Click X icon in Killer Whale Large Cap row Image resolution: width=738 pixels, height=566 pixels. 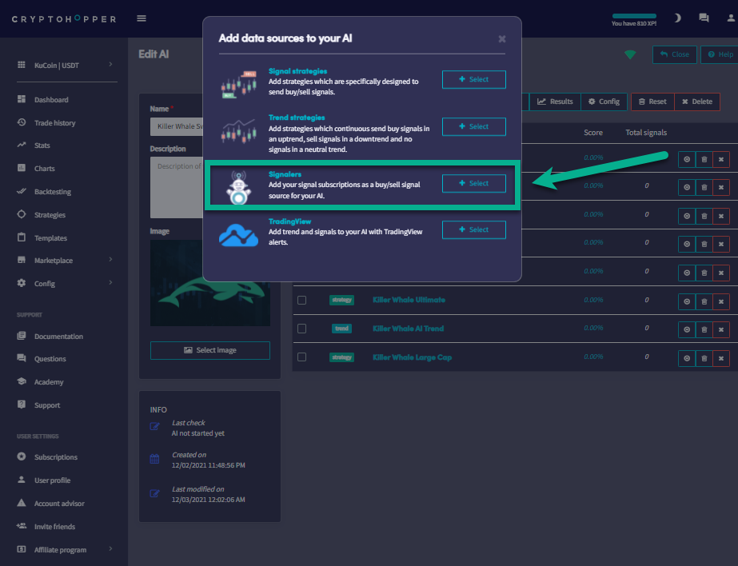(x=721, y=357)
